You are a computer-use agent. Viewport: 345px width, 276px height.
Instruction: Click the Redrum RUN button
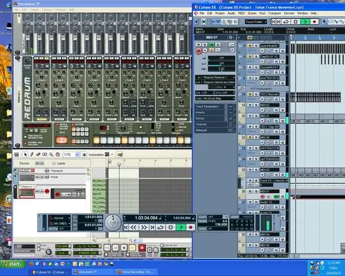pos(61,140)
